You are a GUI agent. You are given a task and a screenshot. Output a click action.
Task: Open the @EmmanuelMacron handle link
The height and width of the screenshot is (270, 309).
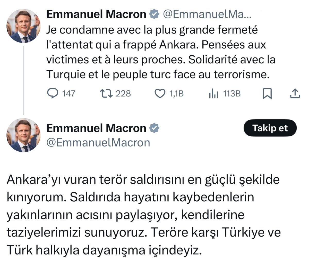98,143
